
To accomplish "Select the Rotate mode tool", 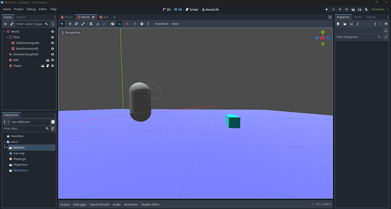I will coord(76,24).
